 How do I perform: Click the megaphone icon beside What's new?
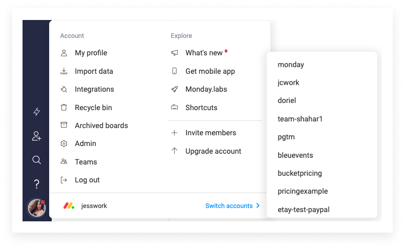point(175,53)
